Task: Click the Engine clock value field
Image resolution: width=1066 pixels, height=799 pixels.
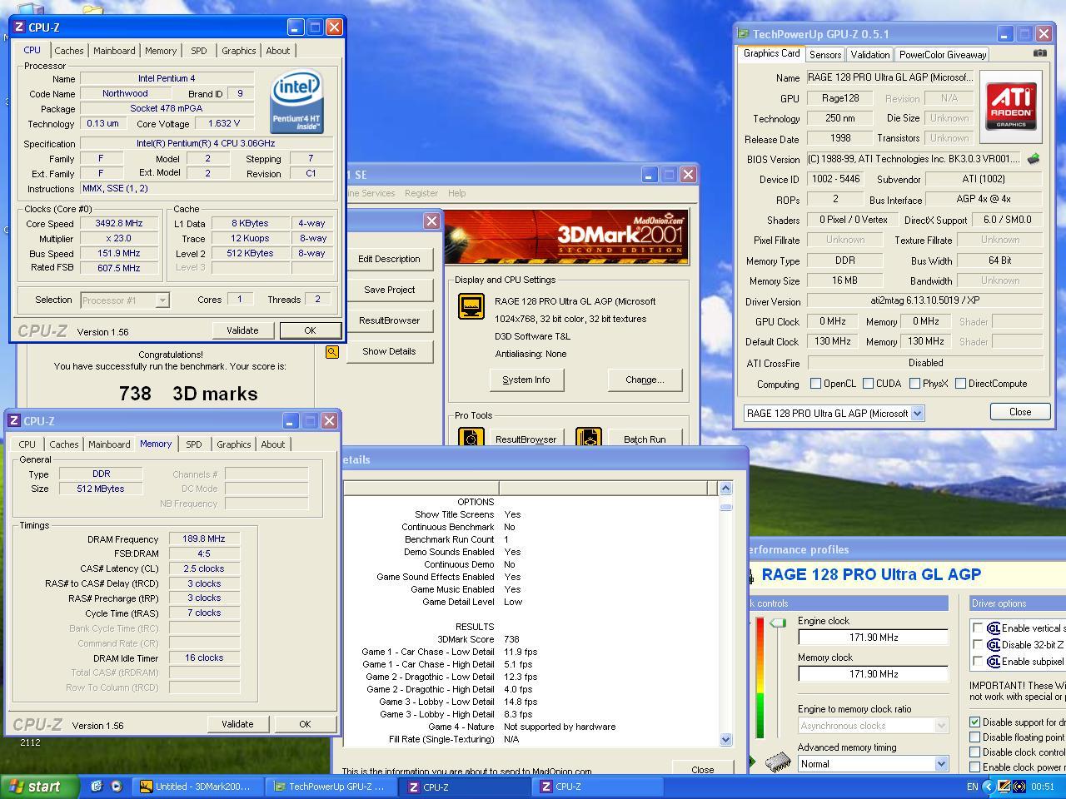Action: point(873,638)
